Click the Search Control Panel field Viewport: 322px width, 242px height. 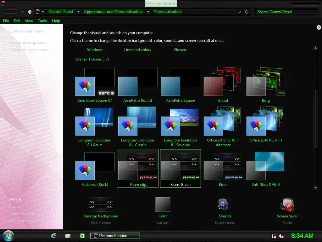point(286,12)
